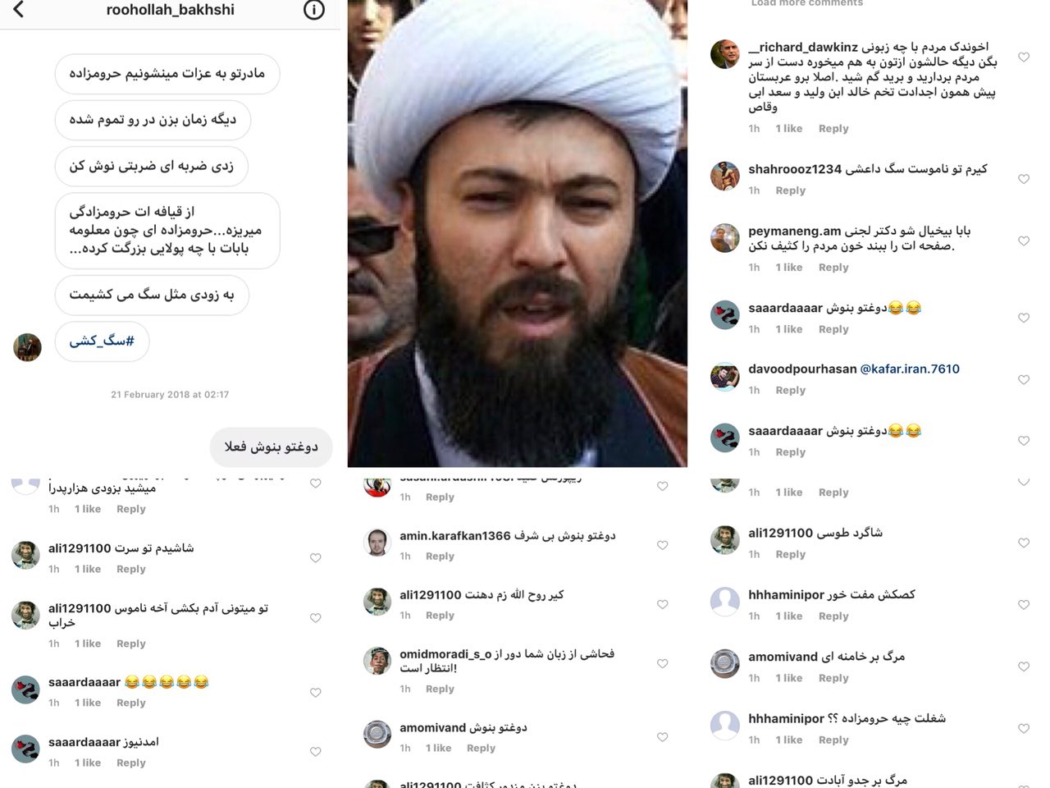Open the roohollah_bakhshi username header

pyautogui.click(x=171, y=10)
